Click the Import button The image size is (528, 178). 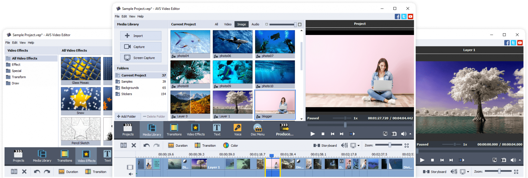141,36
